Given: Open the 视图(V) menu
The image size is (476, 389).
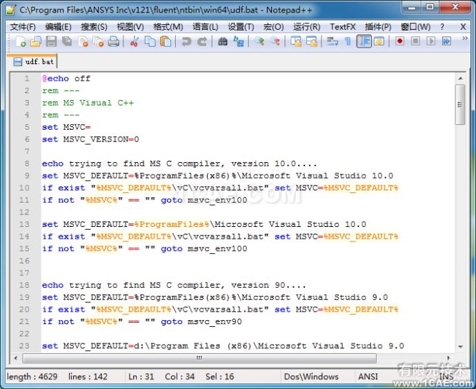Looking at the screenshot, I should click(130, 27).
